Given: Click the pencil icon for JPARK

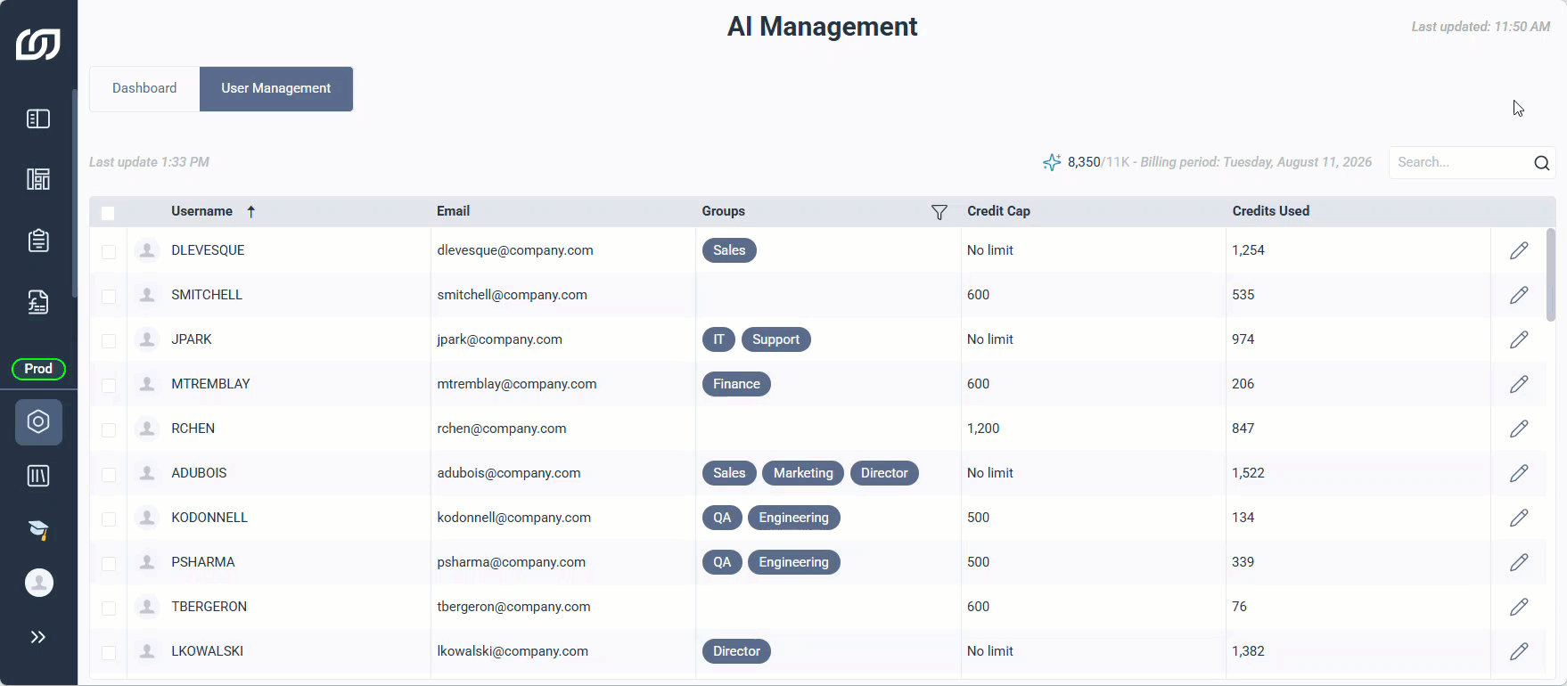Looking at the screenshot, I should click(1519, 339).
